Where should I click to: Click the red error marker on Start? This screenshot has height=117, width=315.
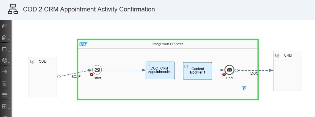[92, 74]
